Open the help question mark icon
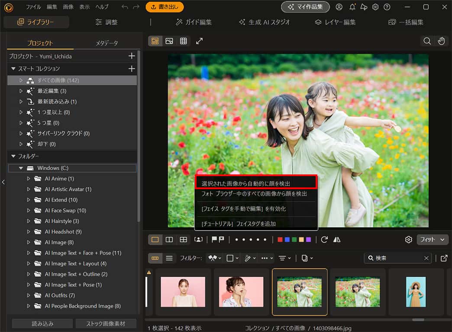This screenshot has height=332, width=452. click(x=387, y=7)
